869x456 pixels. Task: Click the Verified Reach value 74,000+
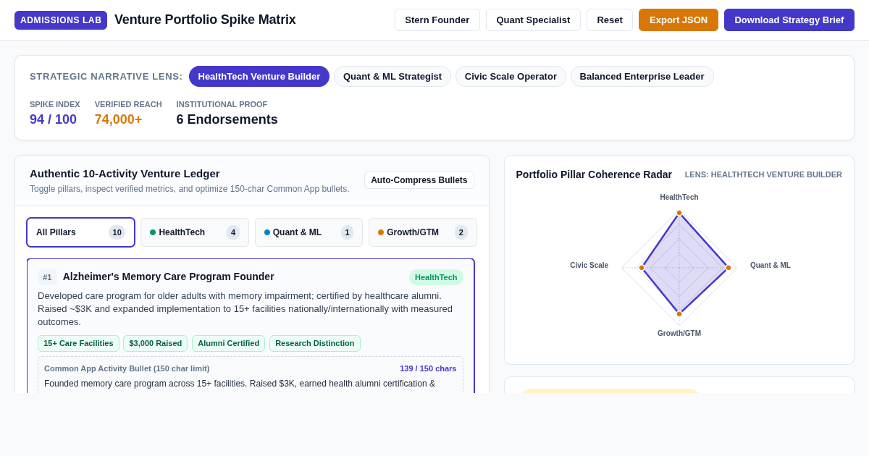118,119
